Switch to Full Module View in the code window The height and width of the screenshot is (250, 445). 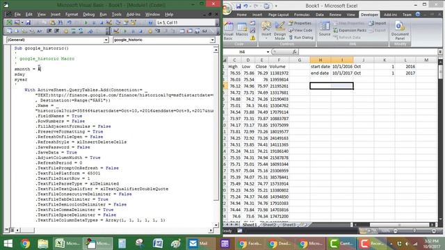point(12,230)
